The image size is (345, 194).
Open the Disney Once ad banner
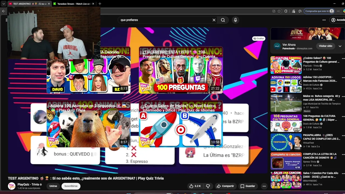point(308,33)
